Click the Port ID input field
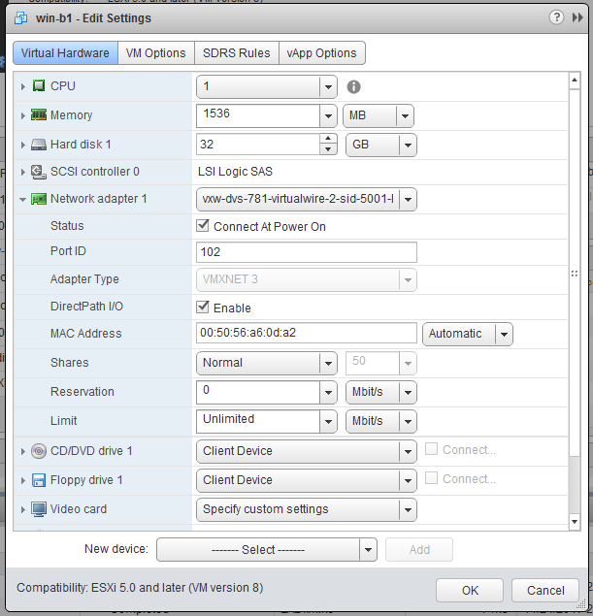The height and width of the screenshot is (616, 593). point(306,252)
